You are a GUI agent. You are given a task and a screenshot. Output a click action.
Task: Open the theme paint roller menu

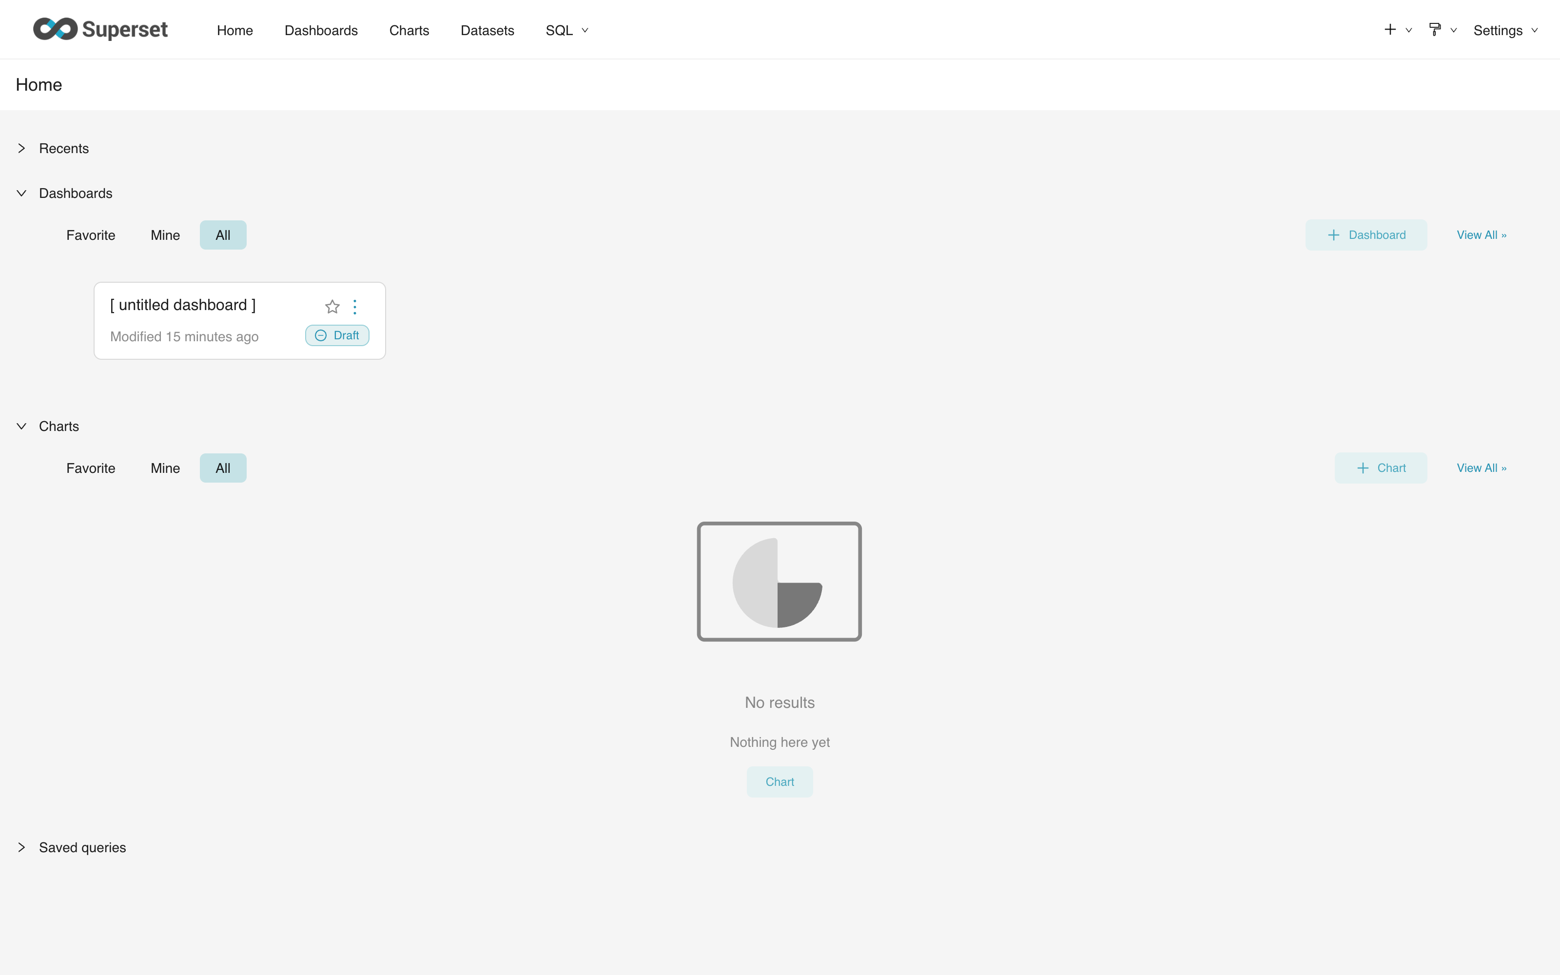1442,30
